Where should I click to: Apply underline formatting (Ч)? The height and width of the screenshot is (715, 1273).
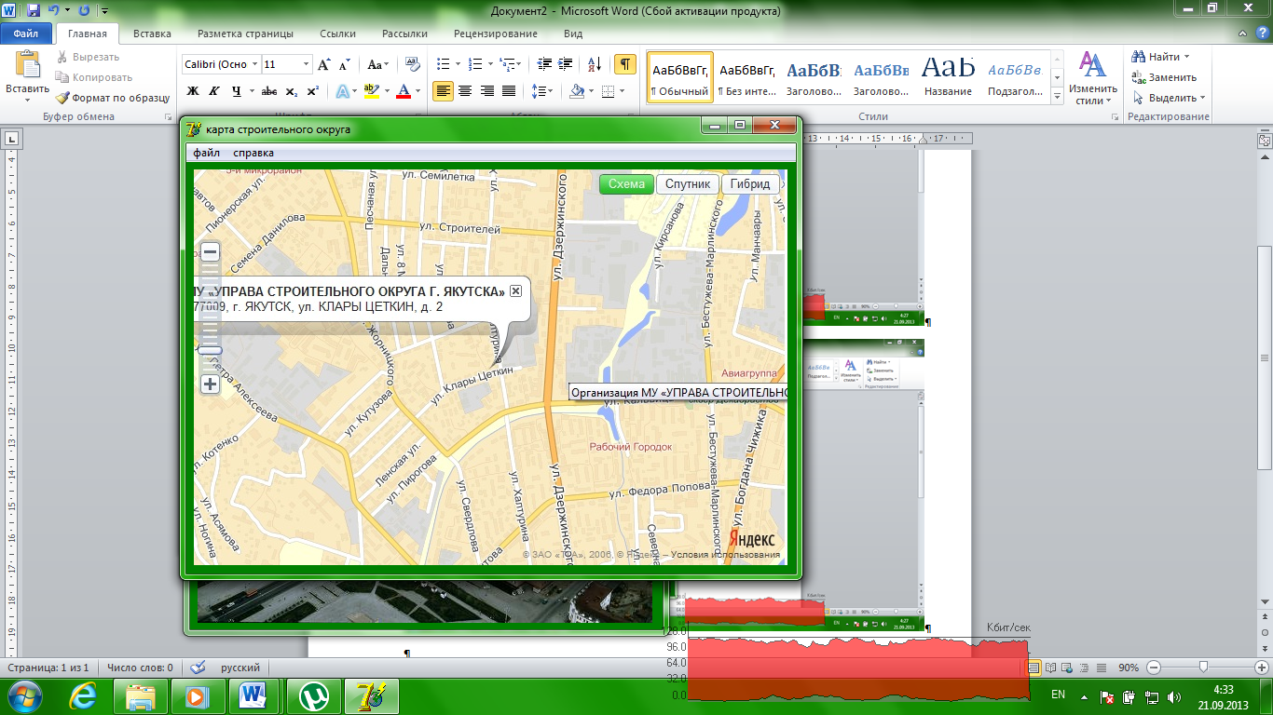click(x=237, y=91)
